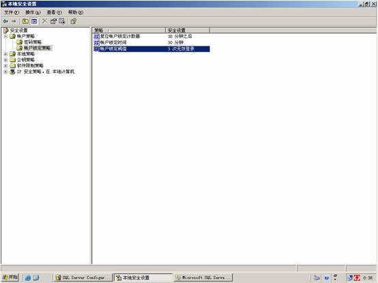Click the delete X icon in toolbar
Screen dimensions: 378x283
[x=44, y=21]
